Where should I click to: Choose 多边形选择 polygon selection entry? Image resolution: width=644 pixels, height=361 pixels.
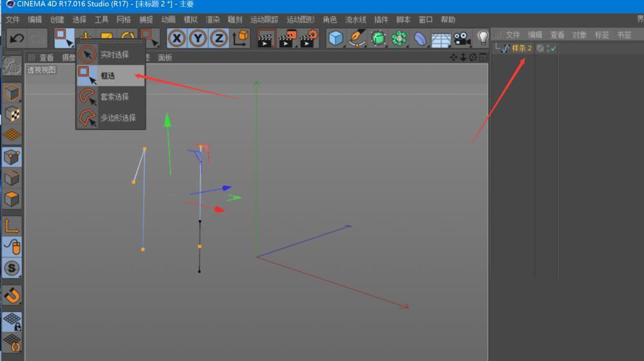click(x=110, y=118)
